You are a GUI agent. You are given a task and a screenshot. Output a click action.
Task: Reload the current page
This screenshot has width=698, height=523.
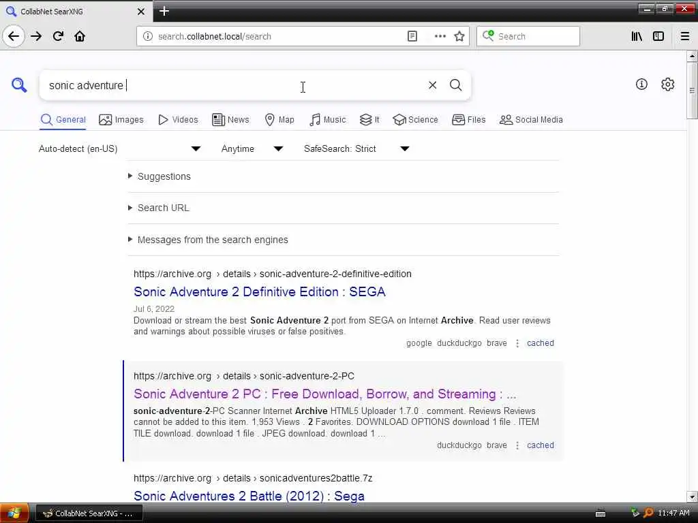pos(58,36)
